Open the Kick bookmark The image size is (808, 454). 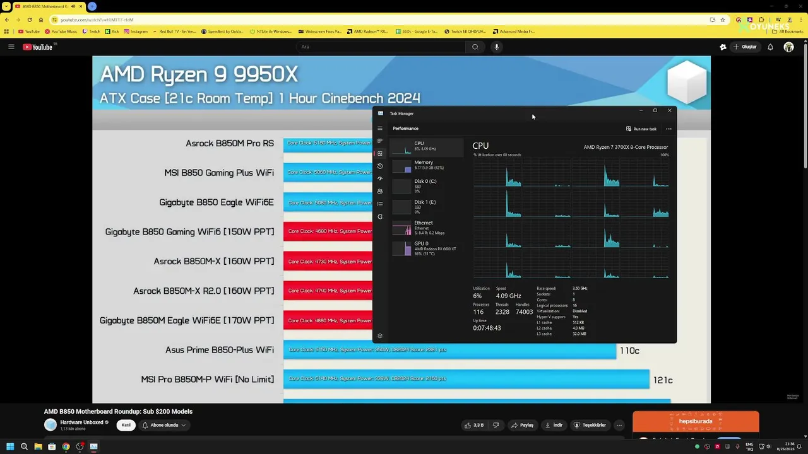(112, 32)
